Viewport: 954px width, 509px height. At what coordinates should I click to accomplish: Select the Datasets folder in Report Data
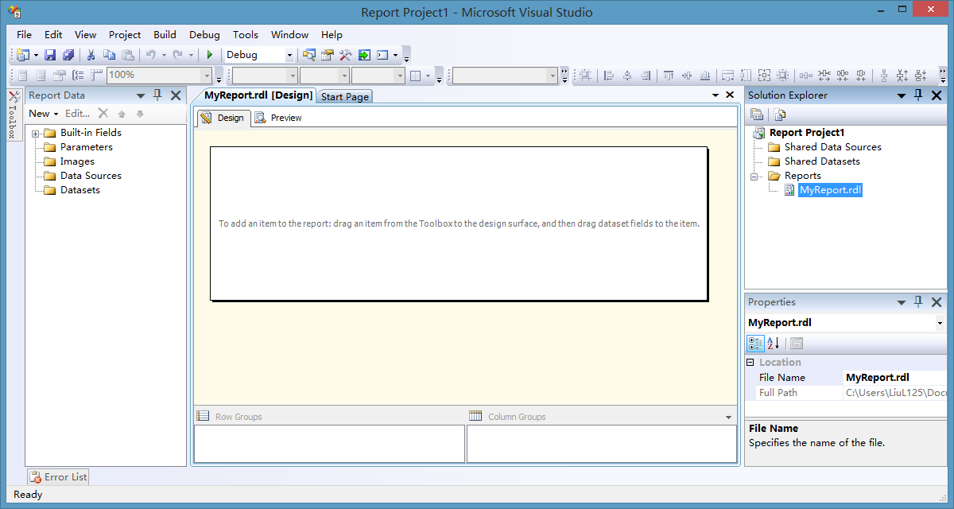click(80, 190)
